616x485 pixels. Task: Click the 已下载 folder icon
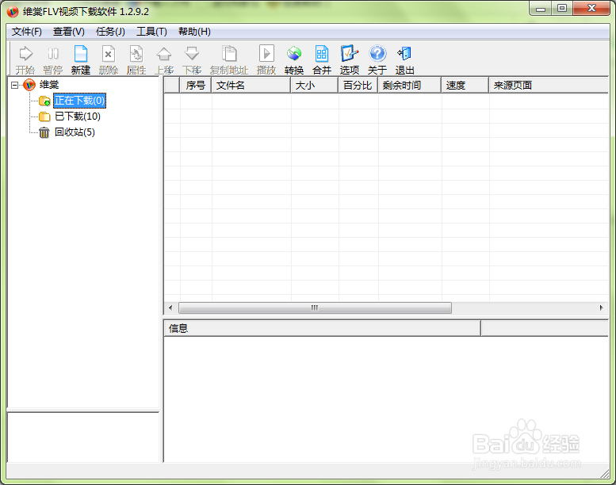(x=44, y=116)
